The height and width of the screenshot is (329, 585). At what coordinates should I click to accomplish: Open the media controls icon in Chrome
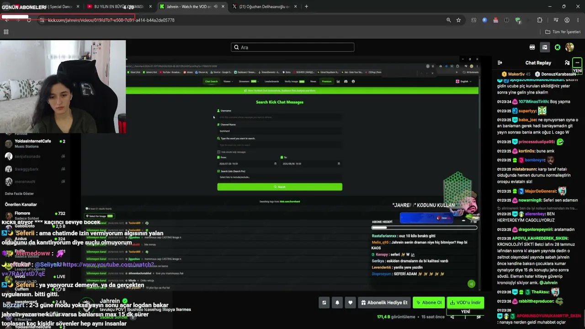[556, 20]
